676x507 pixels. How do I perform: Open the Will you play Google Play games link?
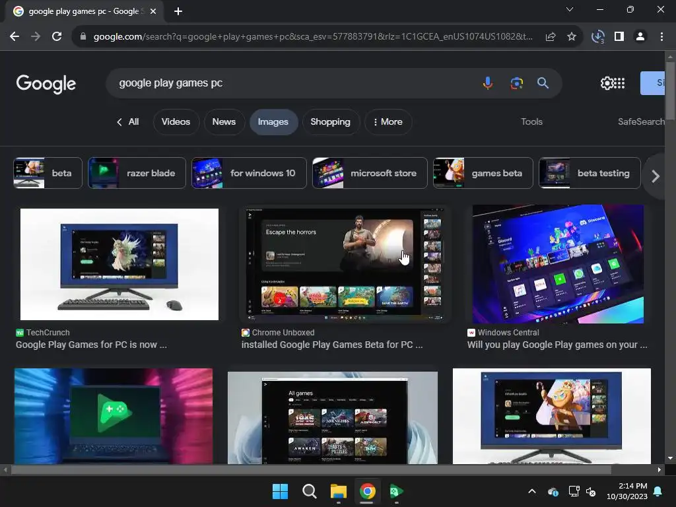[x=557, y=345]
